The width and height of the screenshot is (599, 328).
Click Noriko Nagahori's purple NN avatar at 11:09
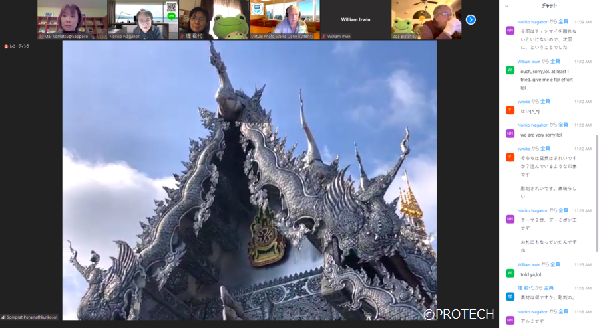(x=510, y=30)
